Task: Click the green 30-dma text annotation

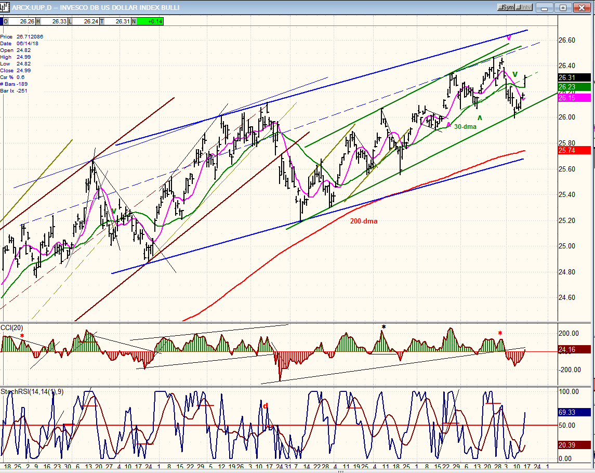Action: 466,126
